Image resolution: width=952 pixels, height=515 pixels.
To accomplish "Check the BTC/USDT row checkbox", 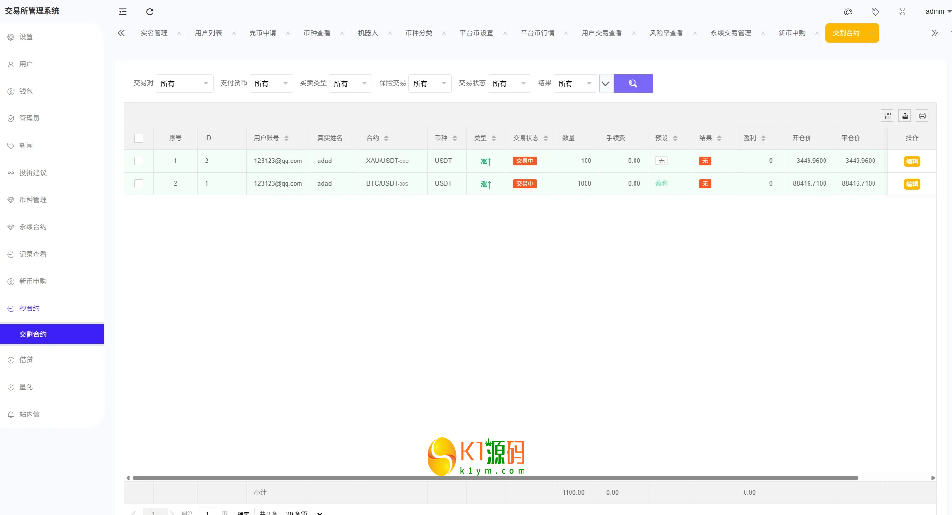I will tap(139, 184).
